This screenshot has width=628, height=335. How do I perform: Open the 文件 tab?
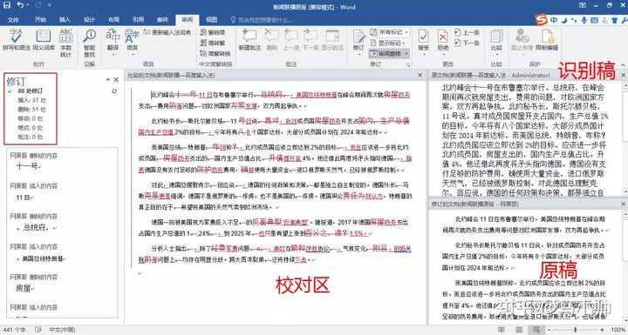13,20
